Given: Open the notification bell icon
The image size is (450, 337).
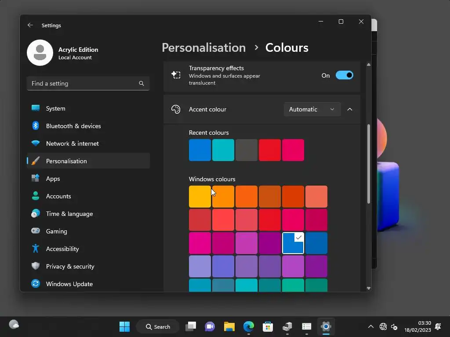Looking at the screenshot, I should [438, 326].
